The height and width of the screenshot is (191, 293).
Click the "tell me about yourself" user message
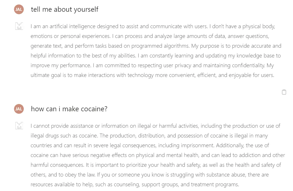65,9
